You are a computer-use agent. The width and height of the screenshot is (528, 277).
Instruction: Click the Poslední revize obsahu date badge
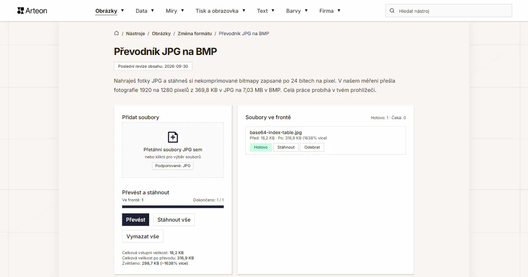point(153,66)
